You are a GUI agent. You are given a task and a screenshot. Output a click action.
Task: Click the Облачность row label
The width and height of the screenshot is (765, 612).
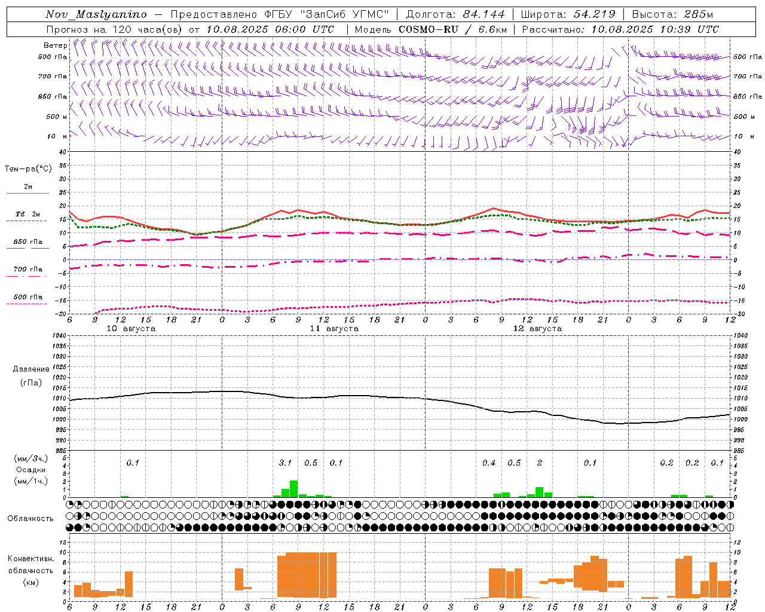30,518
